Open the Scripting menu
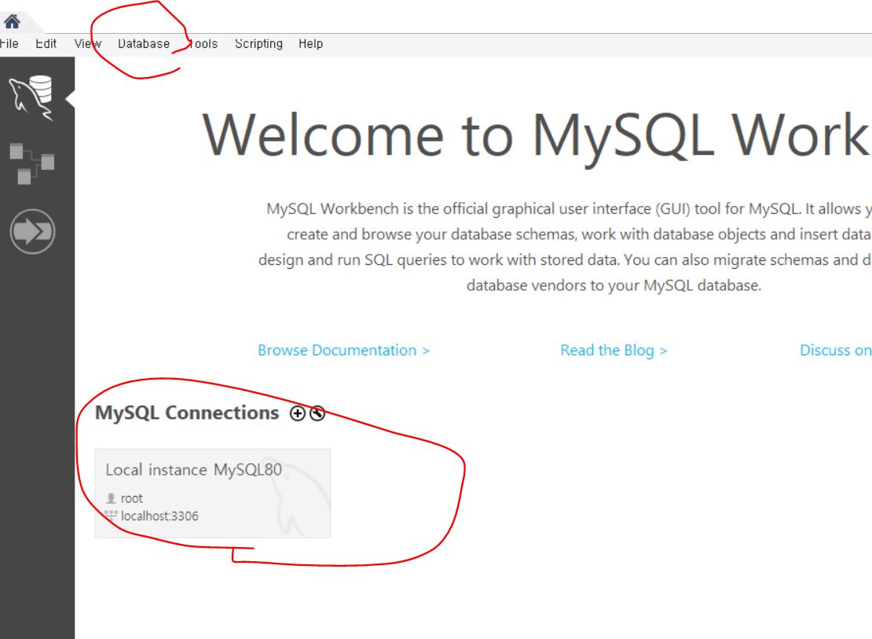This screenshot has width=872, height=639. (x=258, y=43)
